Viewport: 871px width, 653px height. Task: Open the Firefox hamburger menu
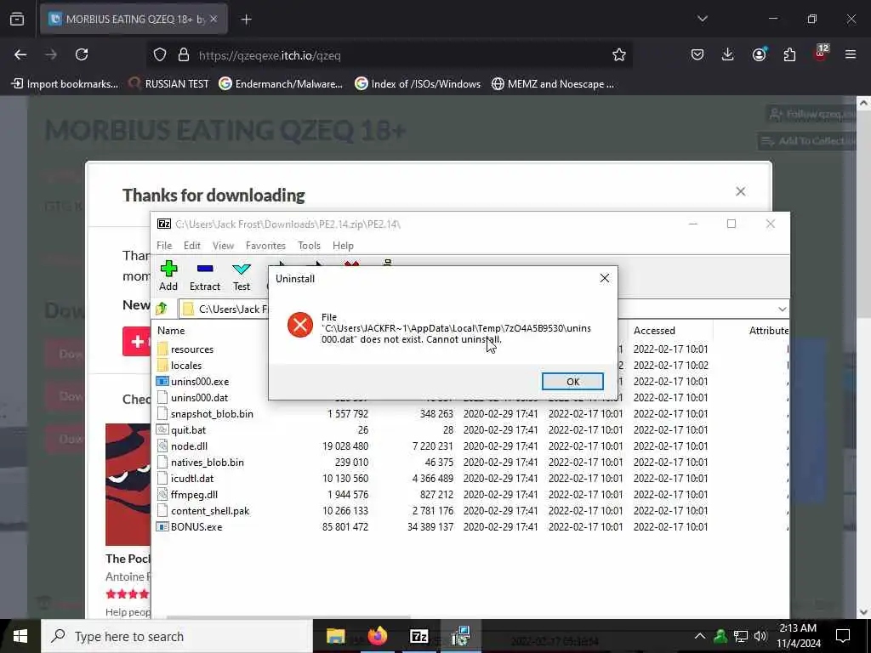[x=851, y=54]
